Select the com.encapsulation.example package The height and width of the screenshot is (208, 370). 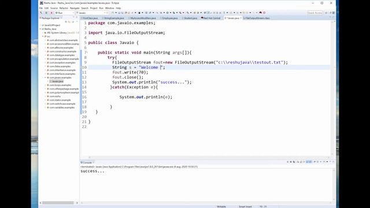(x=64, y=59)
